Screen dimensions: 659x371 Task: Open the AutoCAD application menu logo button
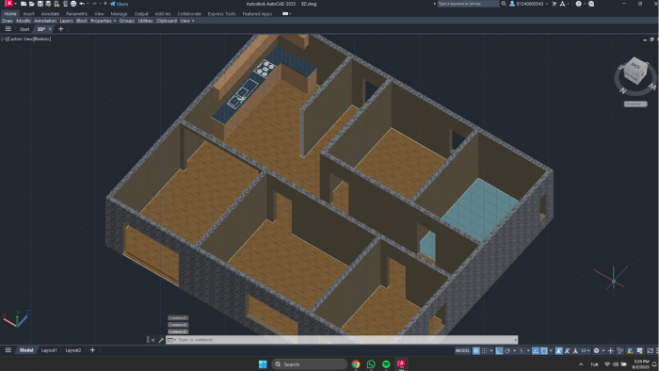[x=8, y=4]
